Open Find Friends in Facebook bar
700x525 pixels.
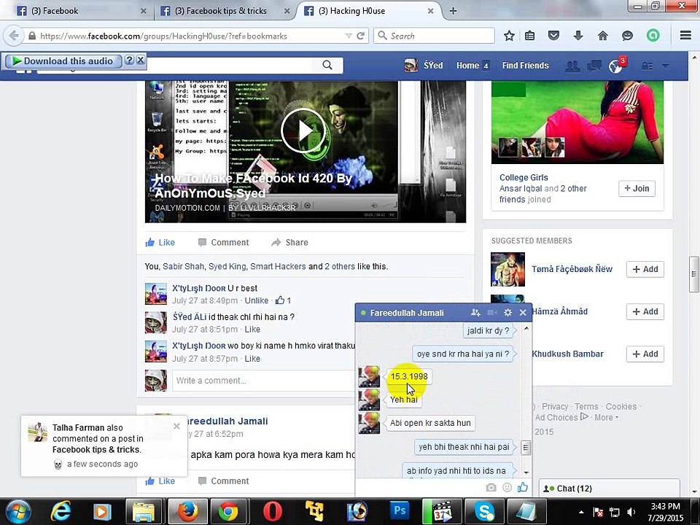[526, 66]
